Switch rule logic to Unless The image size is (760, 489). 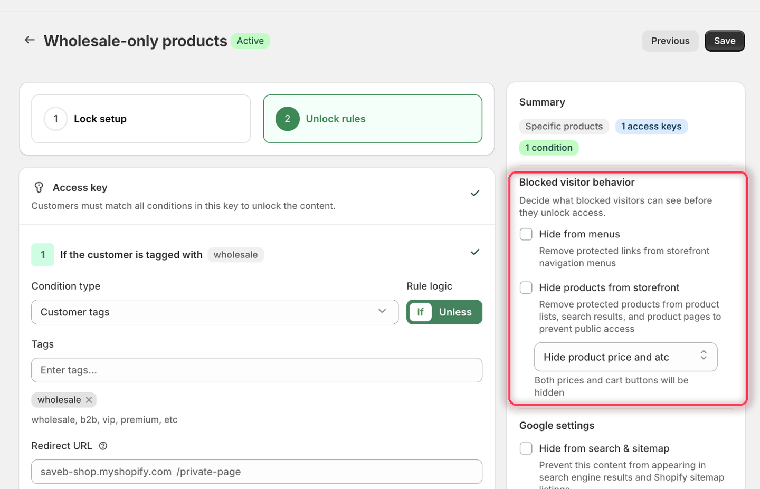455,312
